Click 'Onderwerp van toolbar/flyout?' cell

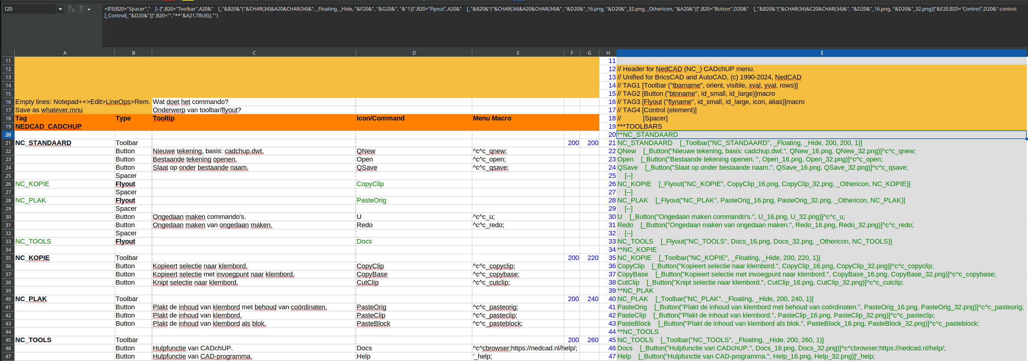pos(254,110)
